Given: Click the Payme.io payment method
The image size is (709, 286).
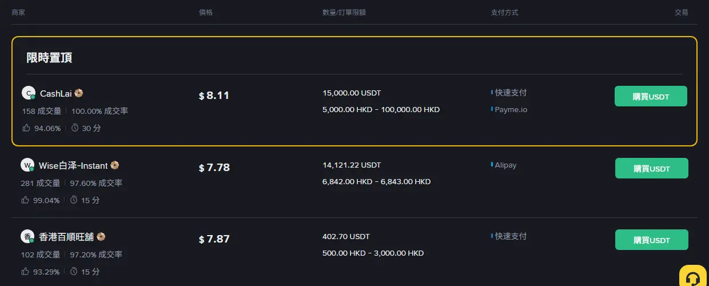Looking at the screenshot, I should (x=511, y=109).
